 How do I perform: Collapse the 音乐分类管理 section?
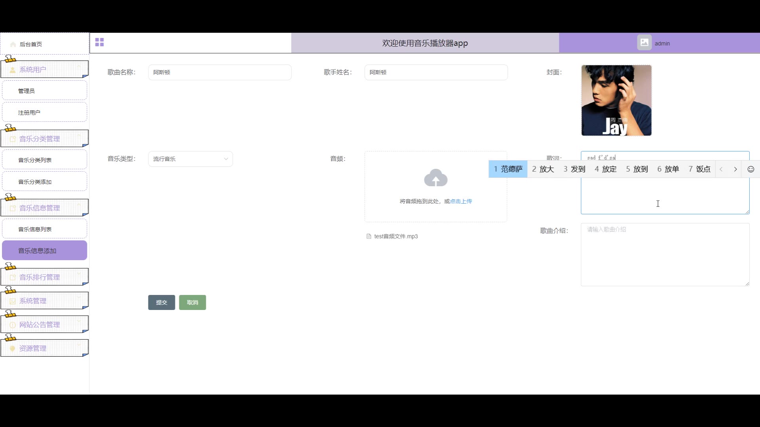tap(44, 139)
